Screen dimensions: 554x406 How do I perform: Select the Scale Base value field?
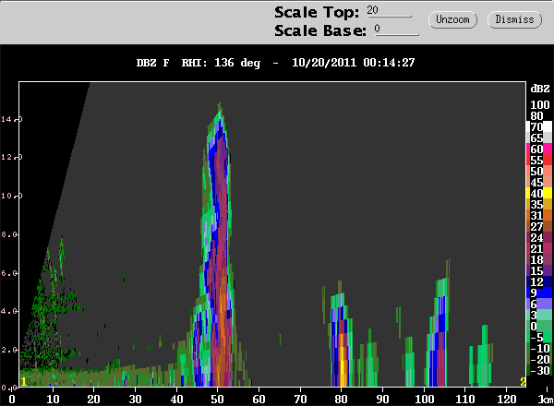[395, 30]
